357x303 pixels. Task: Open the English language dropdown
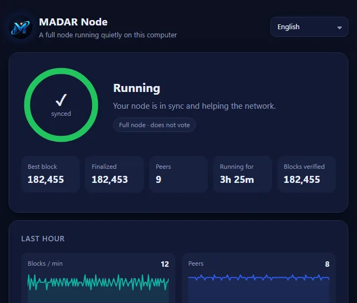pyautogui.click(x=309, y=27)
